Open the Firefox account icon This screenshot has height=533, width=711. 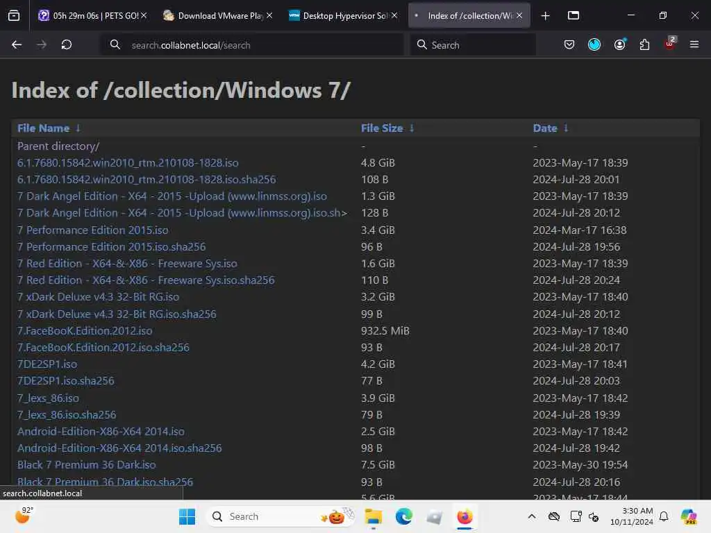coord(619,44)
